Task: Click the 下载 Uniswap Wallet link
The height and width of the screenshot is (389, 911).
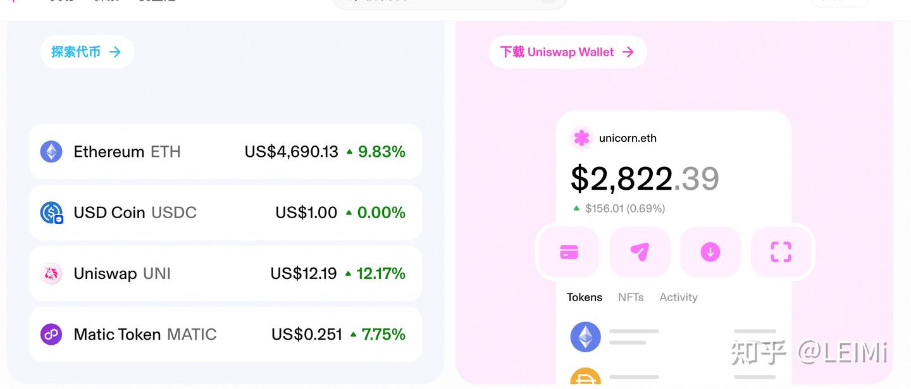Action: coord(567,52)
